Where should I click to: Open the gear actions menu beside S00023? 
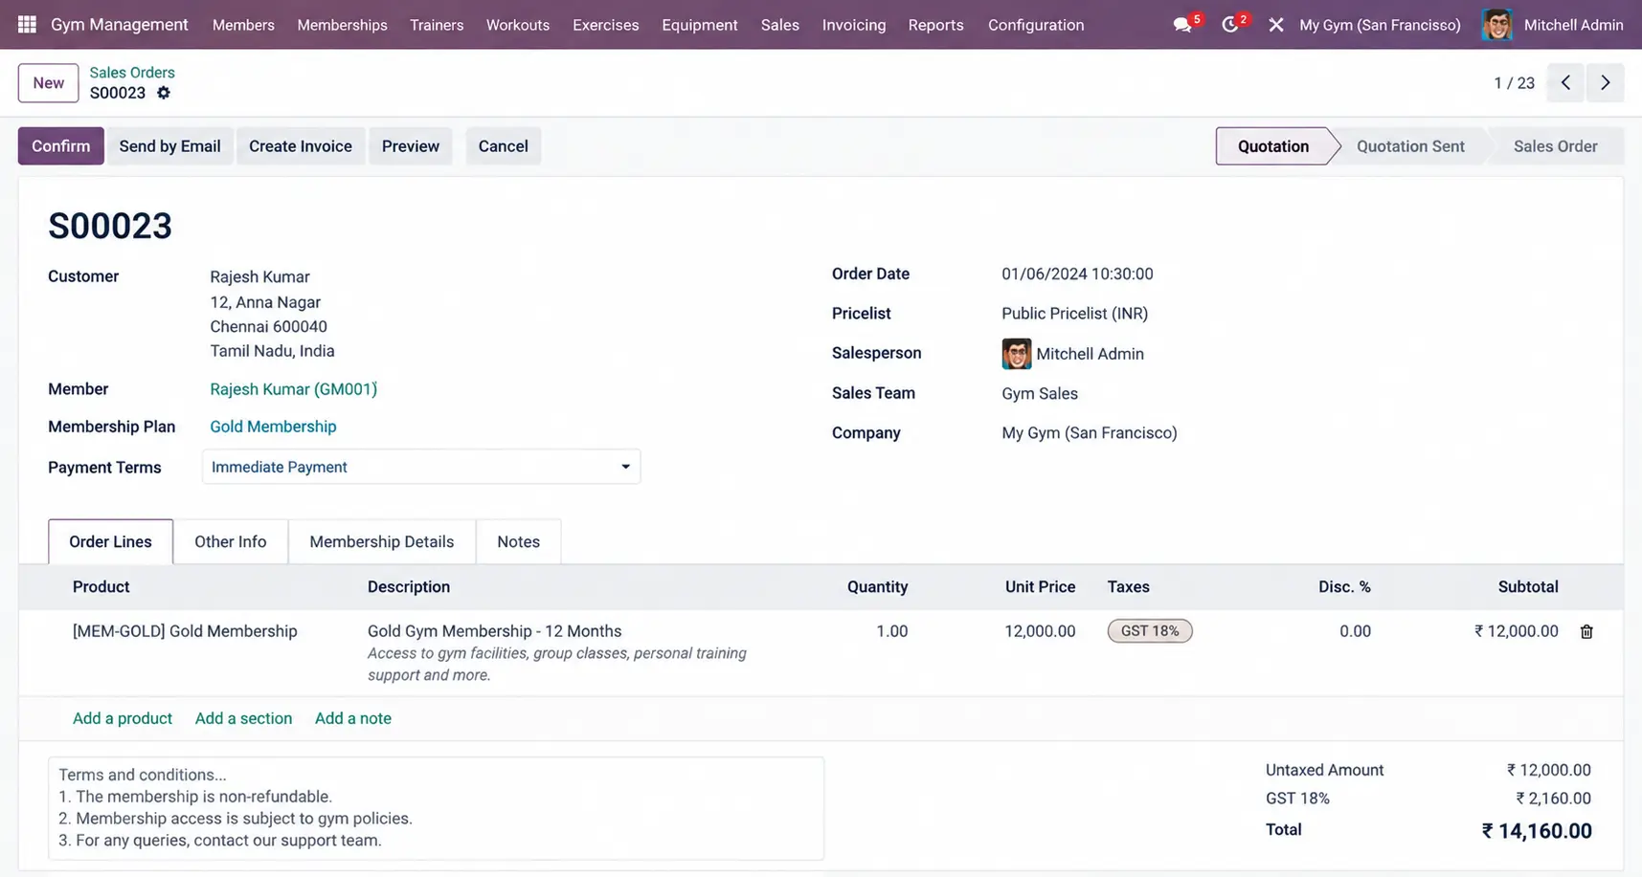[164, 93]
